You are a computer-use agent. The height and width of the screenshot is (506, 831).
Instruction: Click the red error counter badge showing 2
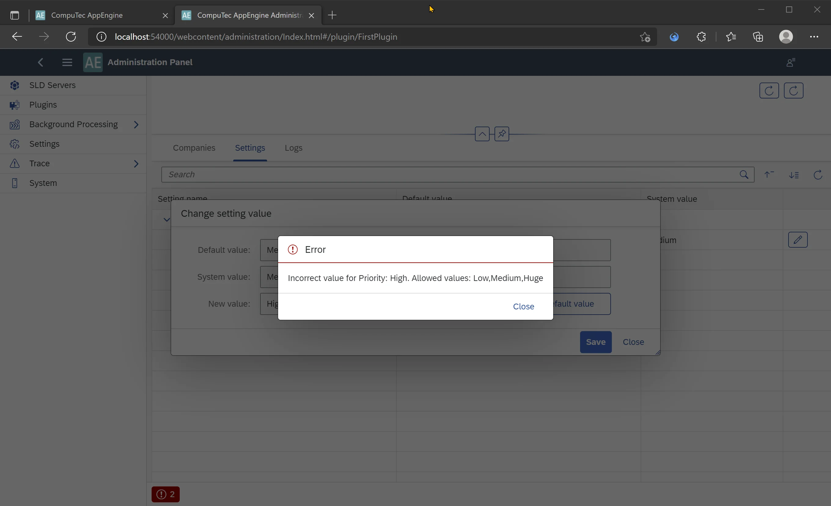pos(165,494)
